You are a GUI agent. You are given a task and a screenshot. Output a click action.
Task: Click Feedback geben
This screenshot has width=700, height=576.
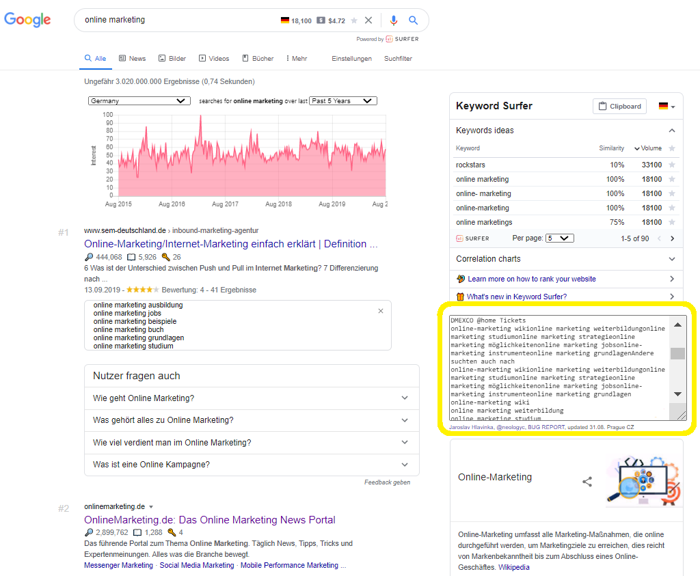coord(387,482)
